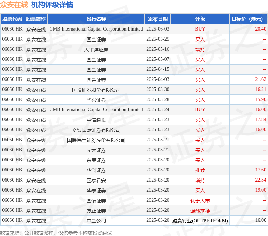Click the 发布日期 column header
The image size is (268, 236).
coord(158,19)
